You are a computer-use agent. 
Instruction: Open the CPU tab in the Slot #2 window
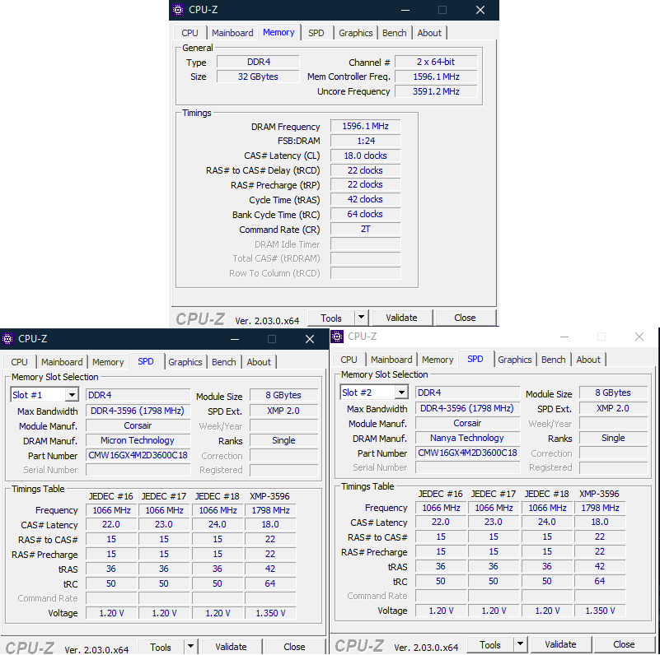tap(349, 360)
